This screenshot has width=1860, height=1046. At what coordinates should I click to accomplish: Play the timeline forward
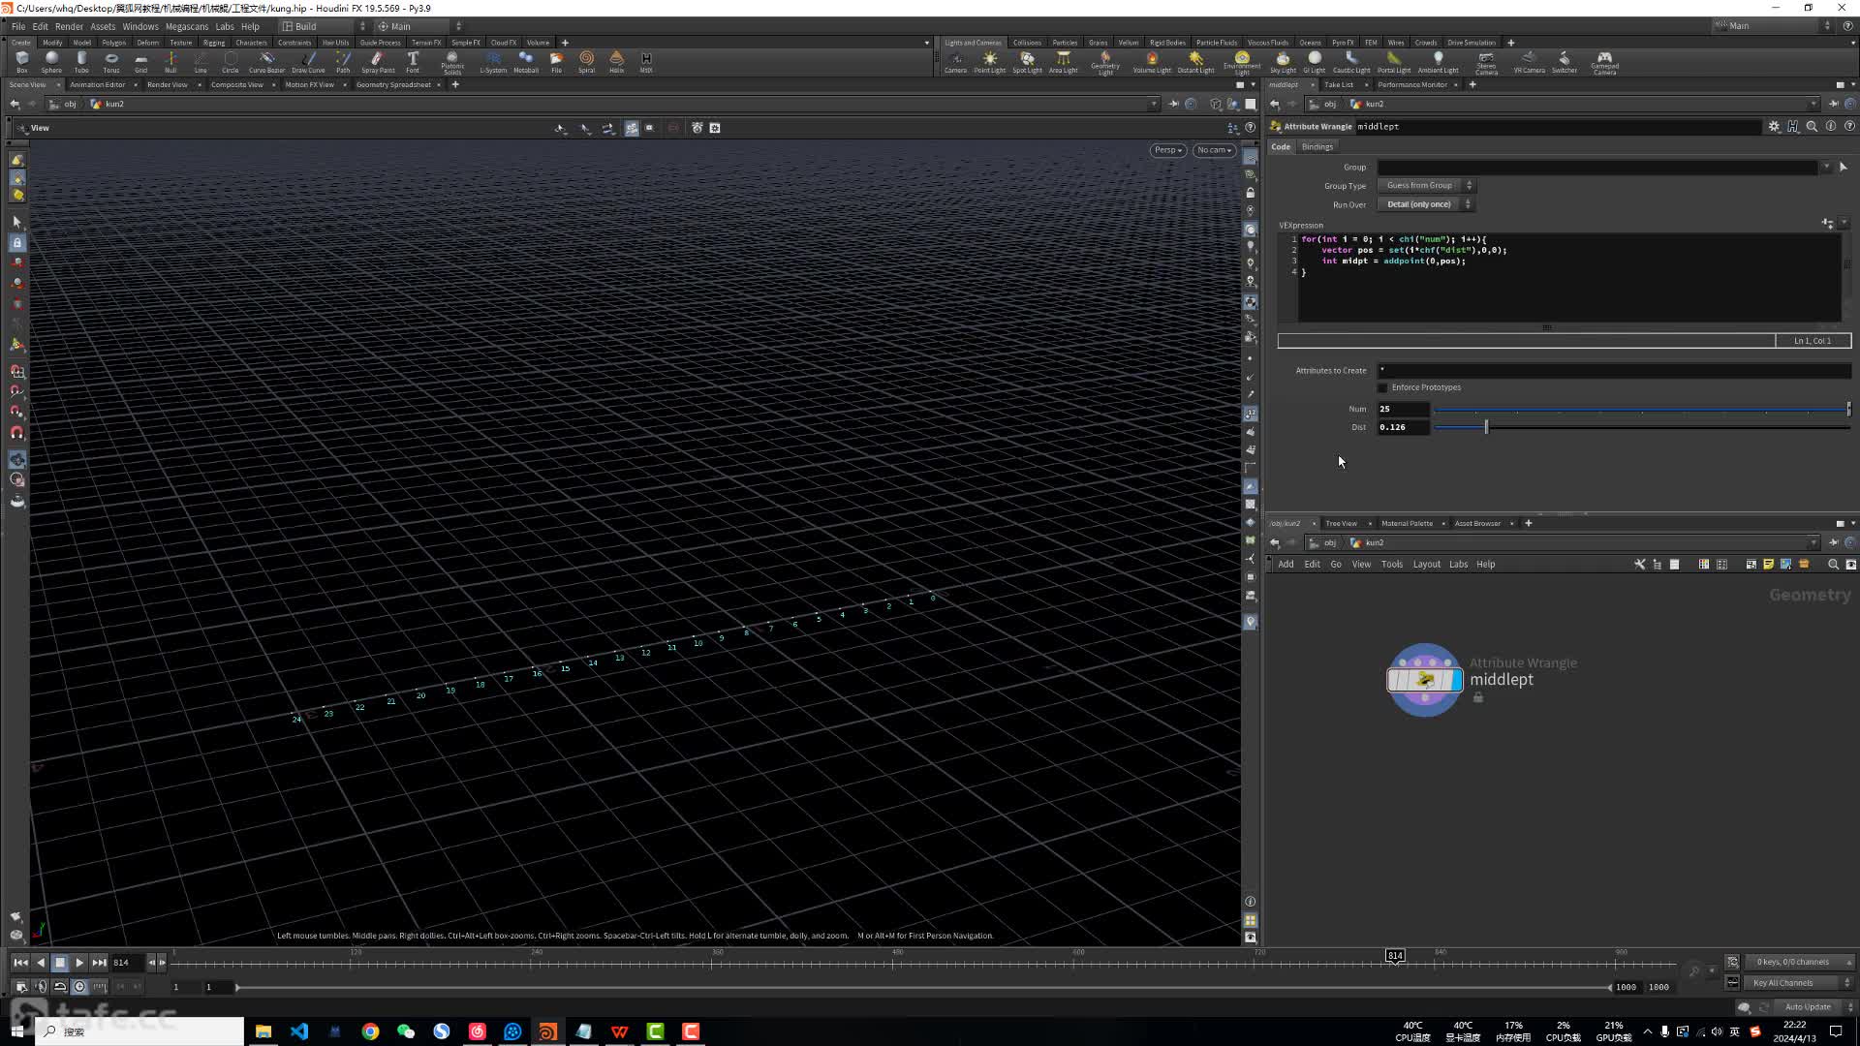(x=79, y=962)
